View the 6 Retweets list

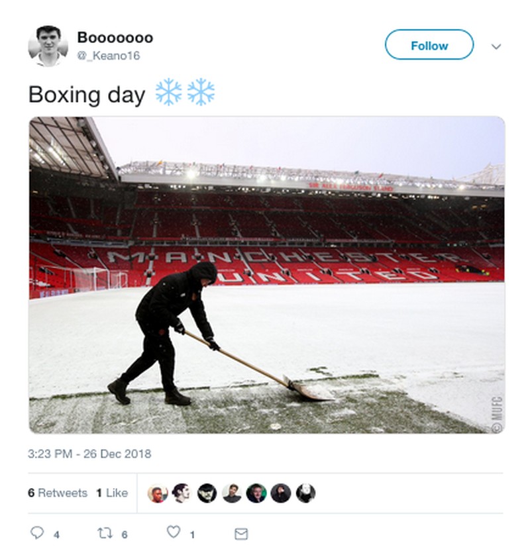[x=58, y=493]
